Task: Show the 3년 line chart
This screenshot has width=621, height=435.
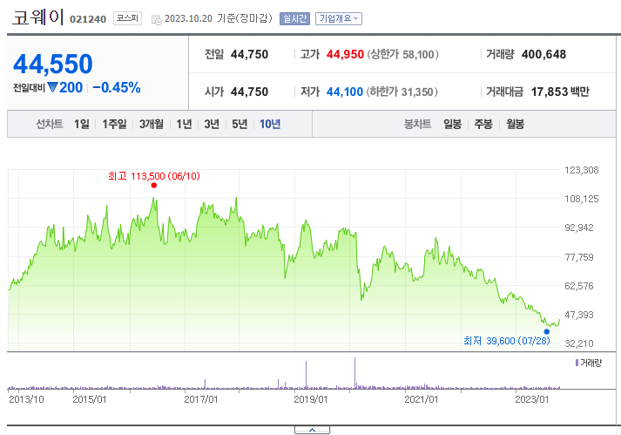Action: click(212, 124)
